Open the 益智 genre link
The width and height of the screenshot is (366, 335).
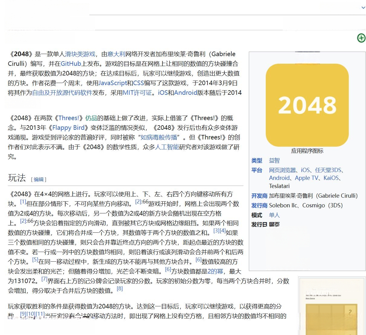coord(274,161)
